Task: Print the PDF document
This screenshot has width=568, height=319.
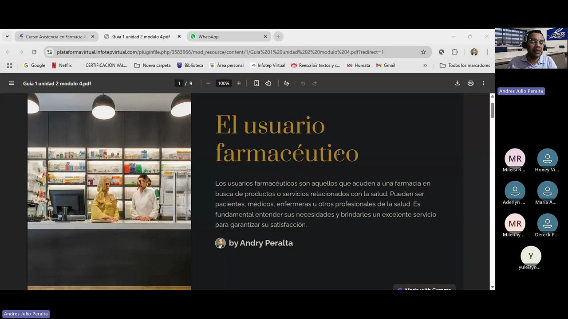Action: pos(470,83)
